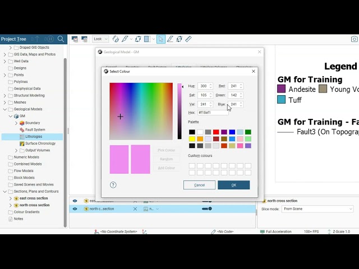Click the first scene window icon in toolbar
This screenshot has height=269, width=359.
tap(75, 39)
